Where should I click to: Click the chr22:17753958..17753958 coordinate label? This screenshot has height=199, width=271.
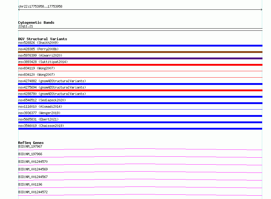[x=40, y=7]
